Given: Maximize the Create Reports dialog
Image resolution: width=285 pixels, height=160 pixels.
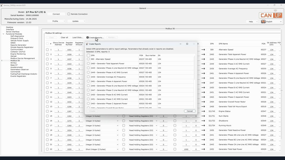Looking at the screenshot, I should point(187,44).
